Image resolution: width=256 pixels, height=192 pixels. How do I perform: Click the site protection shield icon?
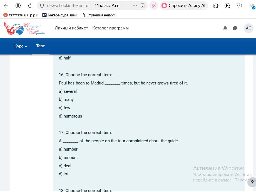(x=42, y=6)
